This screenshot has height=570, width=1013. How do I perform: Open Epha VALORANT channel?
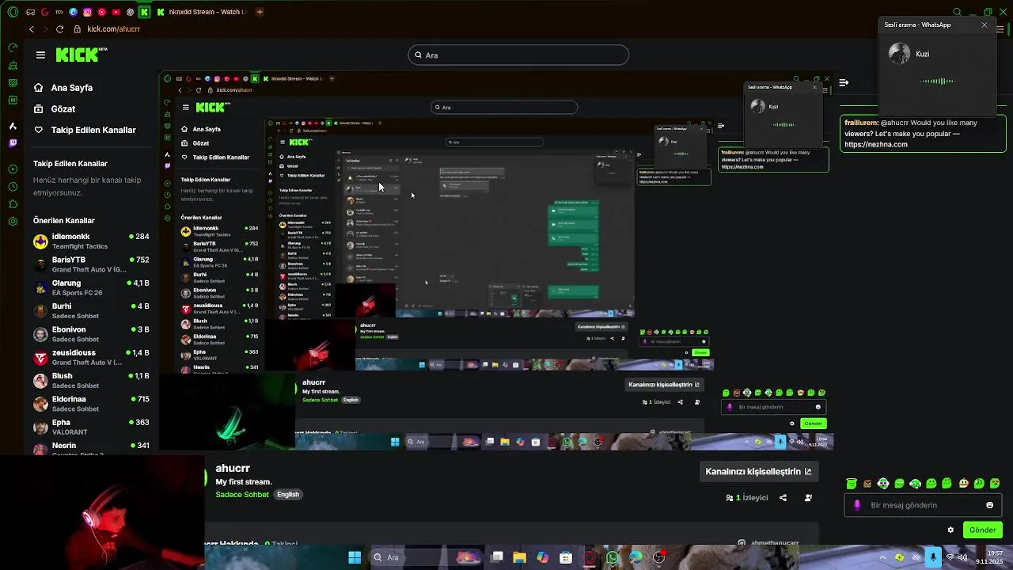91,427
